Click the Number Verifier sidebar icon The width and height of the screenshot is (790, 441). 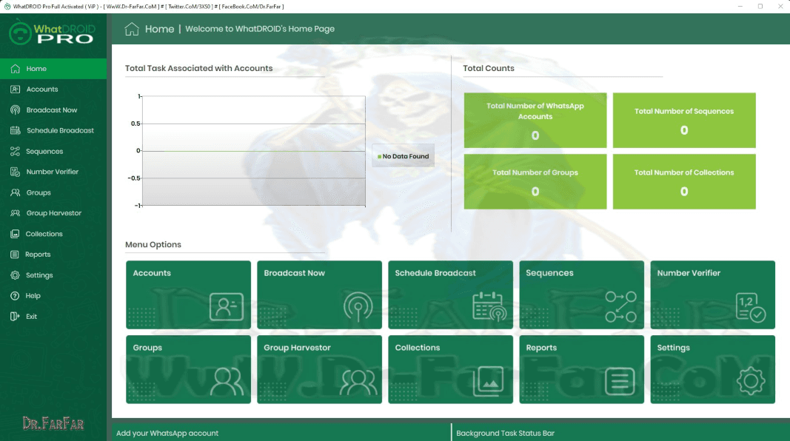coord(15,172)
